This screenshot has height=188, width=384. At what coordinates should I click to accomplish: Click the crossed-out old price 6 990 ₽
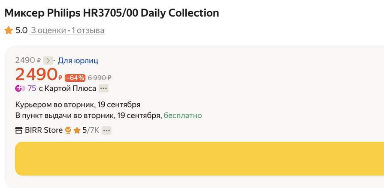click(x=100, y=78)
